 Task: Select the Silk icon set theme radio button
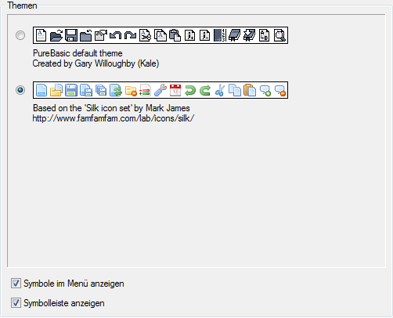pyautogui.click(x=20, y=90)
